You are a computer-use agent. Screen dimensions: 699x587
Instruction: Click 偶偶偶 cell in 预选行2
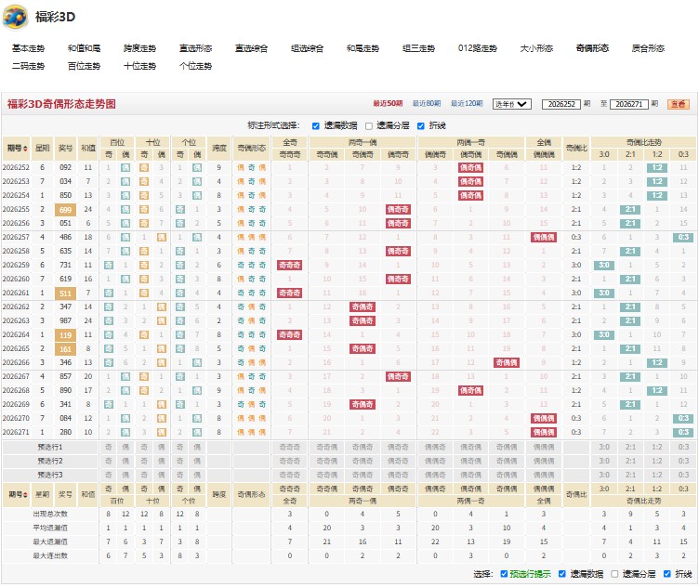point(544,461)
